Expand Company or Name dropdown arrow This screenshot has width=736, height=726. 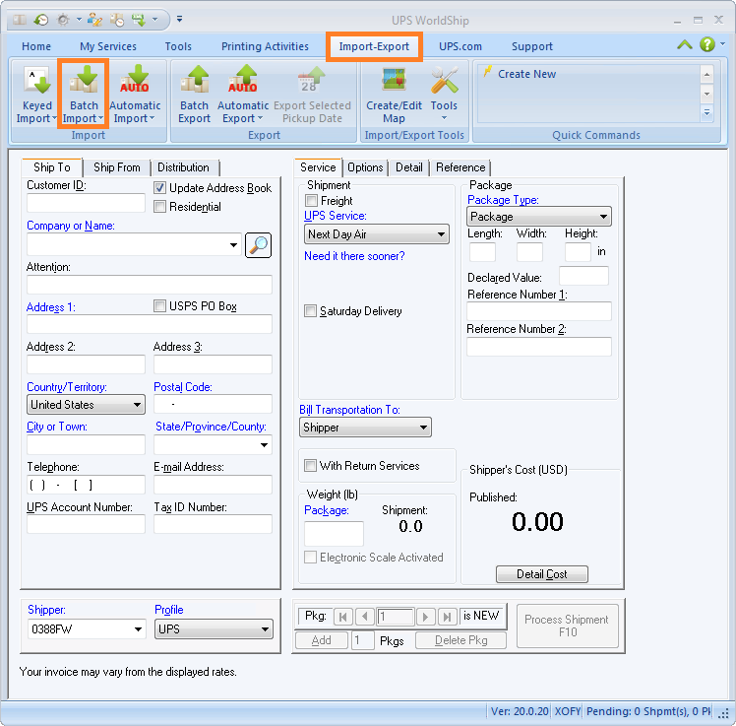233,245
